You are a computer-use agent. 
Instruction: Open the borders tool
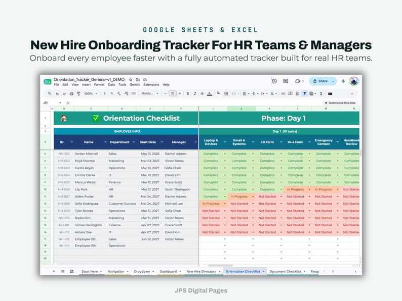coord(226,93)
